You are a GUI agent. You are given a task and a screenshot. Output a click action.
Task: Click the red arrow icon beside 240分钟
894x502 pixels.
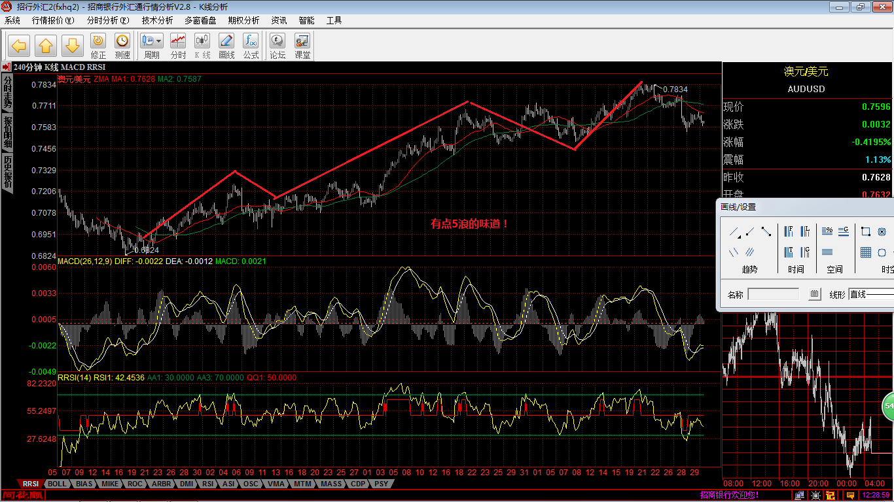point(6,67)
